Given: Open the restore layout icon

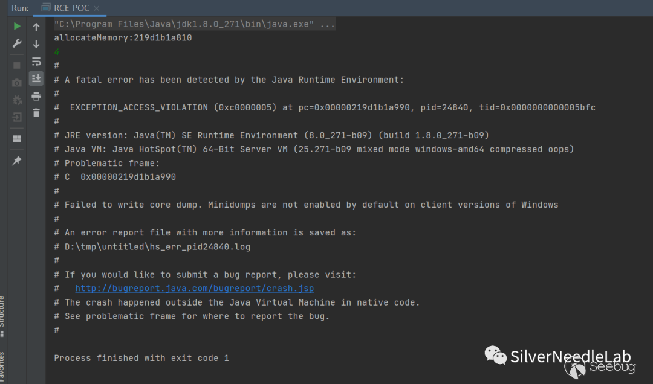Looking at the screenshot, I should [x=17, y=139].
